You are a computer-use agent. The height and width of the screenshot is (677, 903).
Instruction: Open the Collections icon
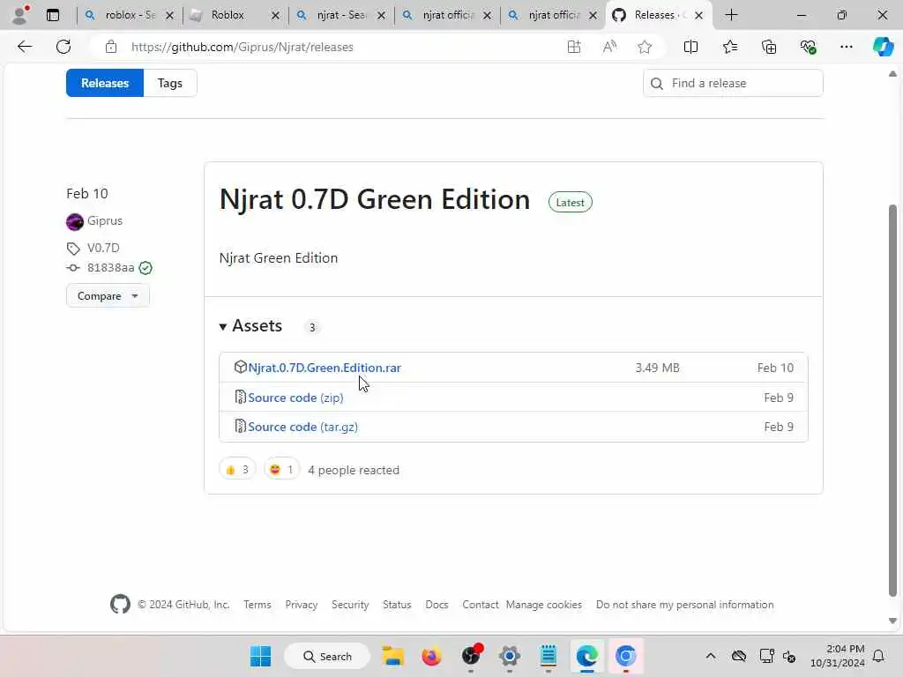coord(769,47)
